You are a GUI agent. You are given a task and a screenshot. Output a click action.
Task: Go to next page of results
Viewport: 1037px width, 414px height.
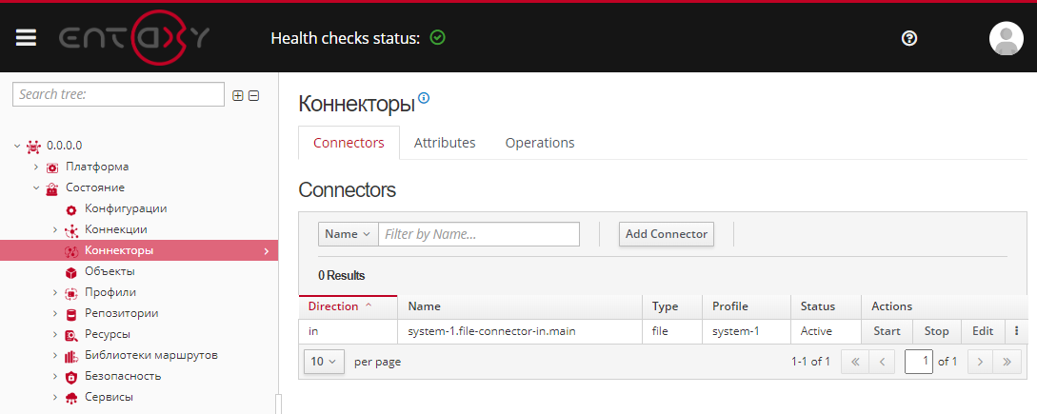pyautogui.click(x=981, y=362)
